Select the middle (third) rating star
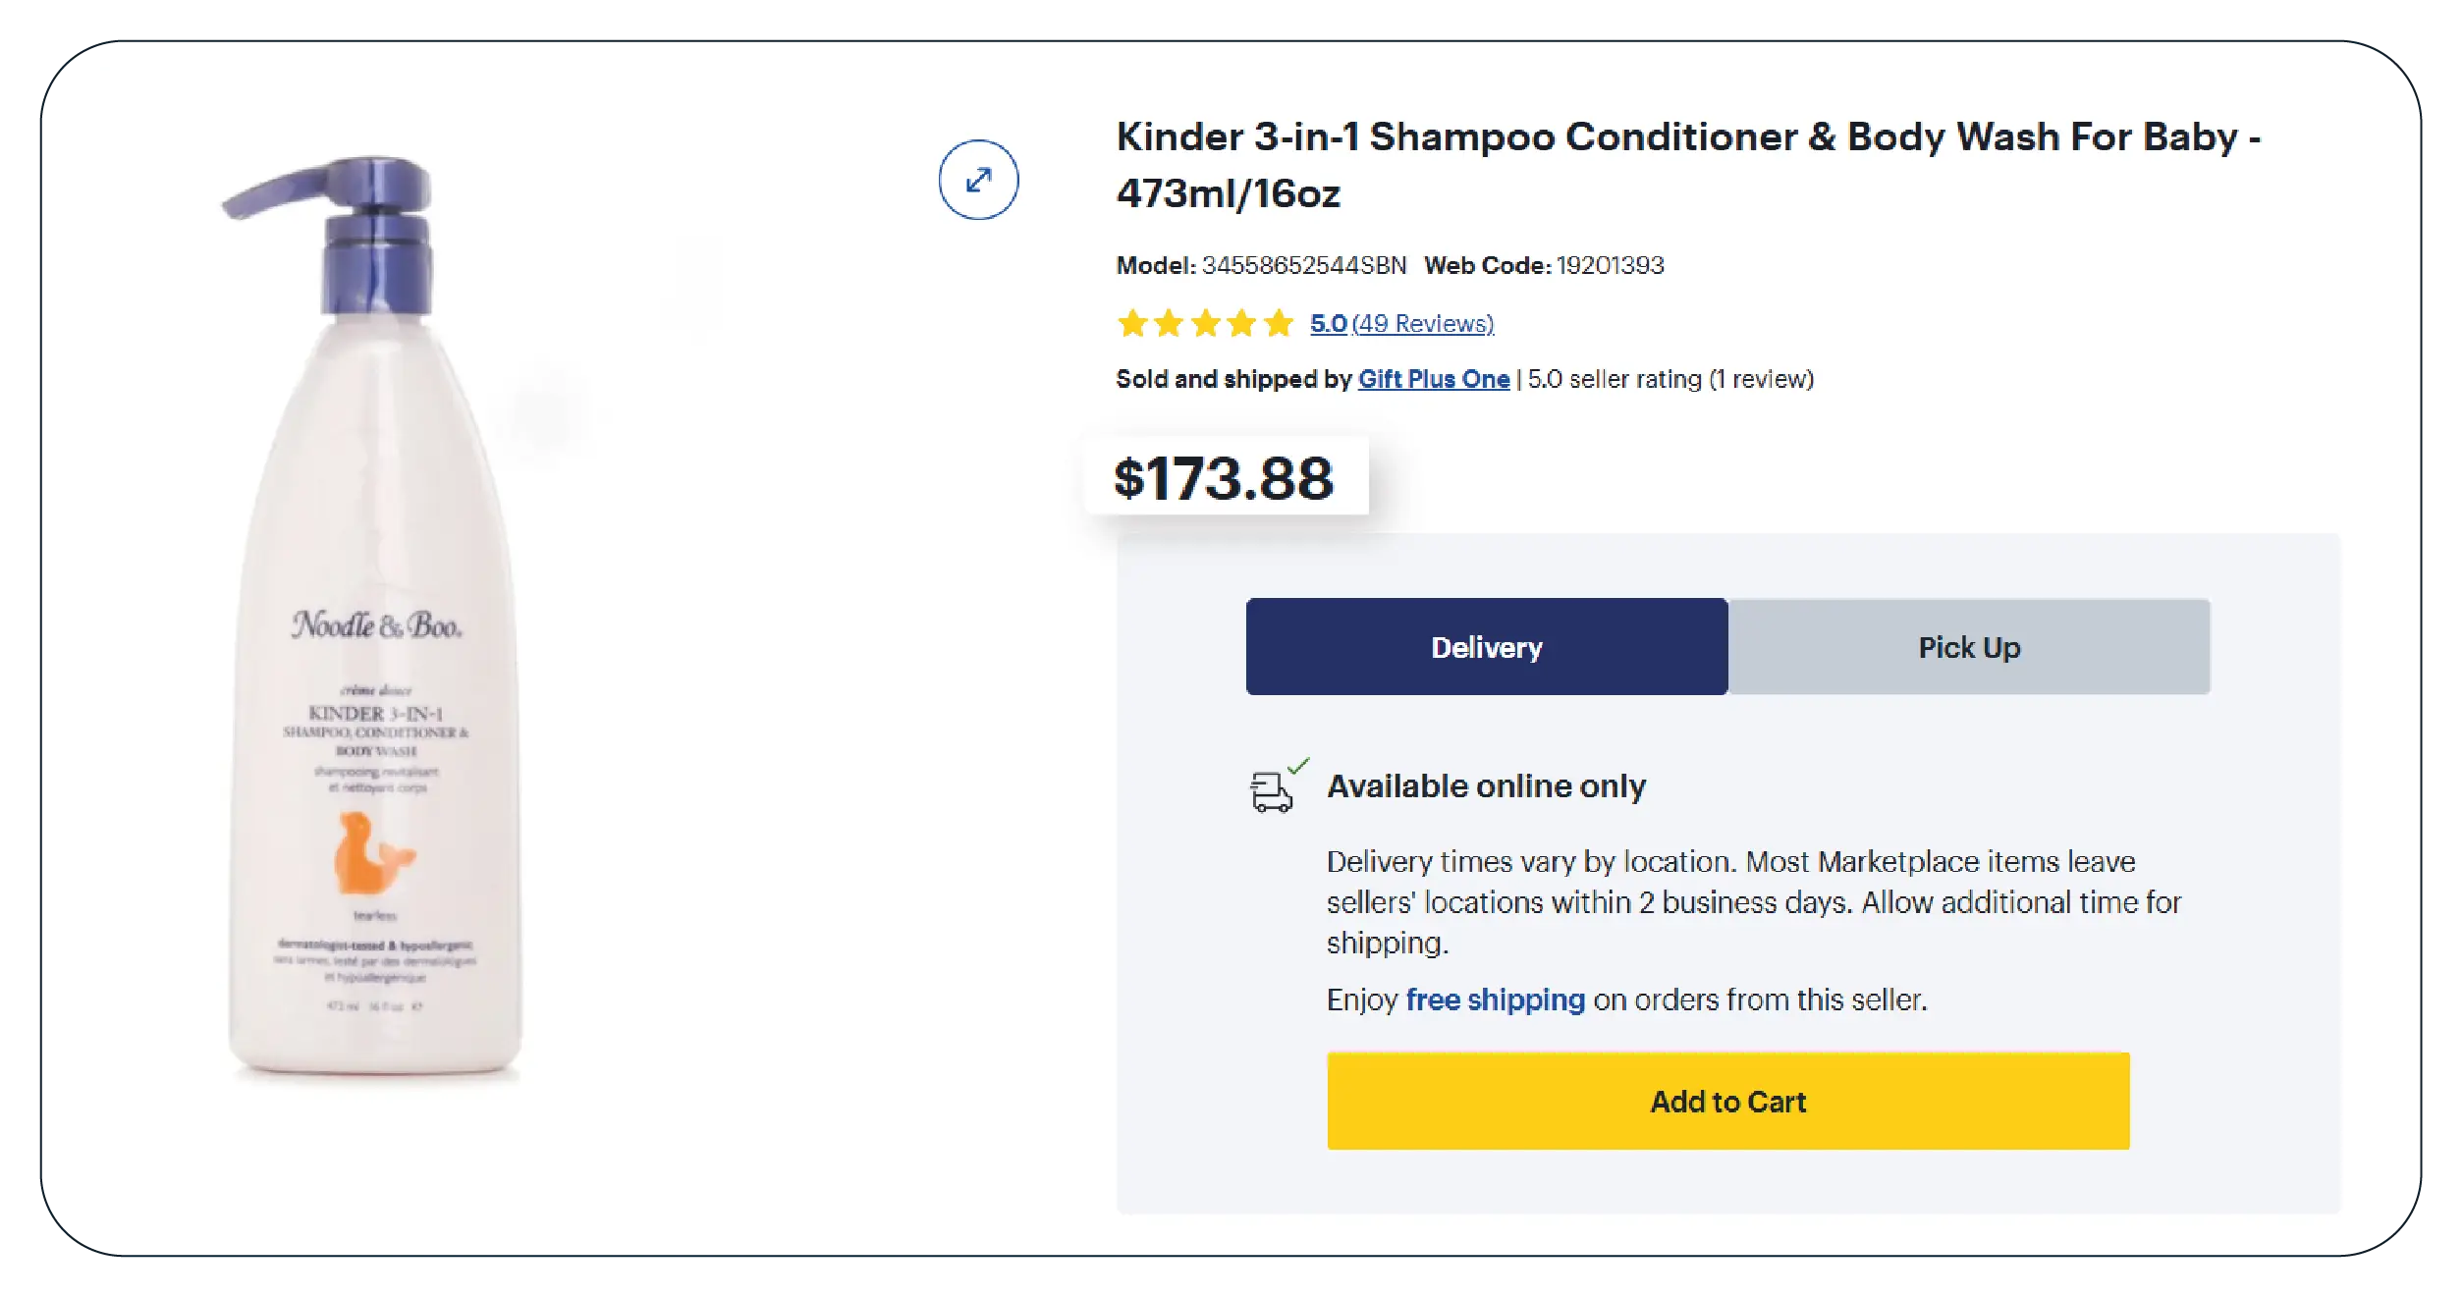Viewport: 2464px width, 1297px height. coord(1206,323)
